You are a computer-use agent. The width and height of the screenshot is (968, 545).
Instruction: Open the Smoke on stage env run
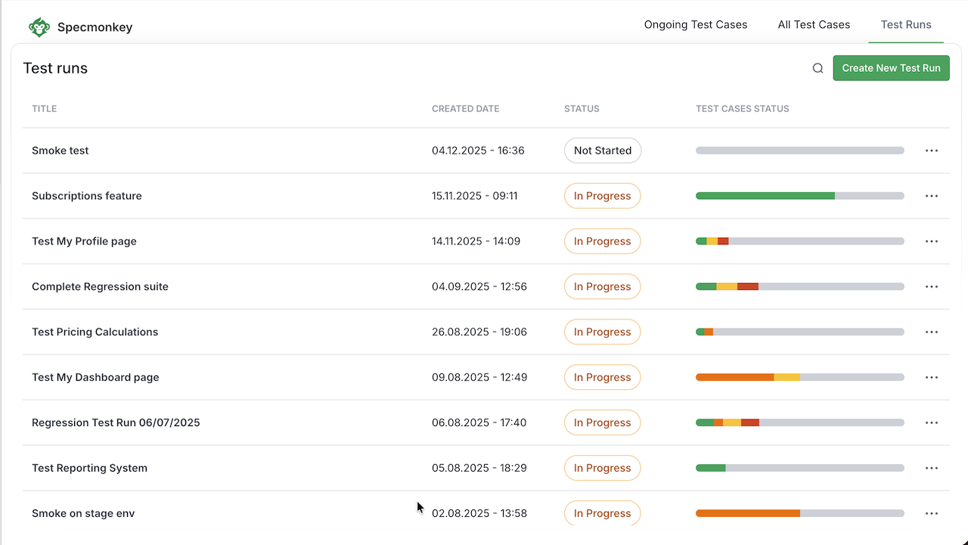(83, 513)
